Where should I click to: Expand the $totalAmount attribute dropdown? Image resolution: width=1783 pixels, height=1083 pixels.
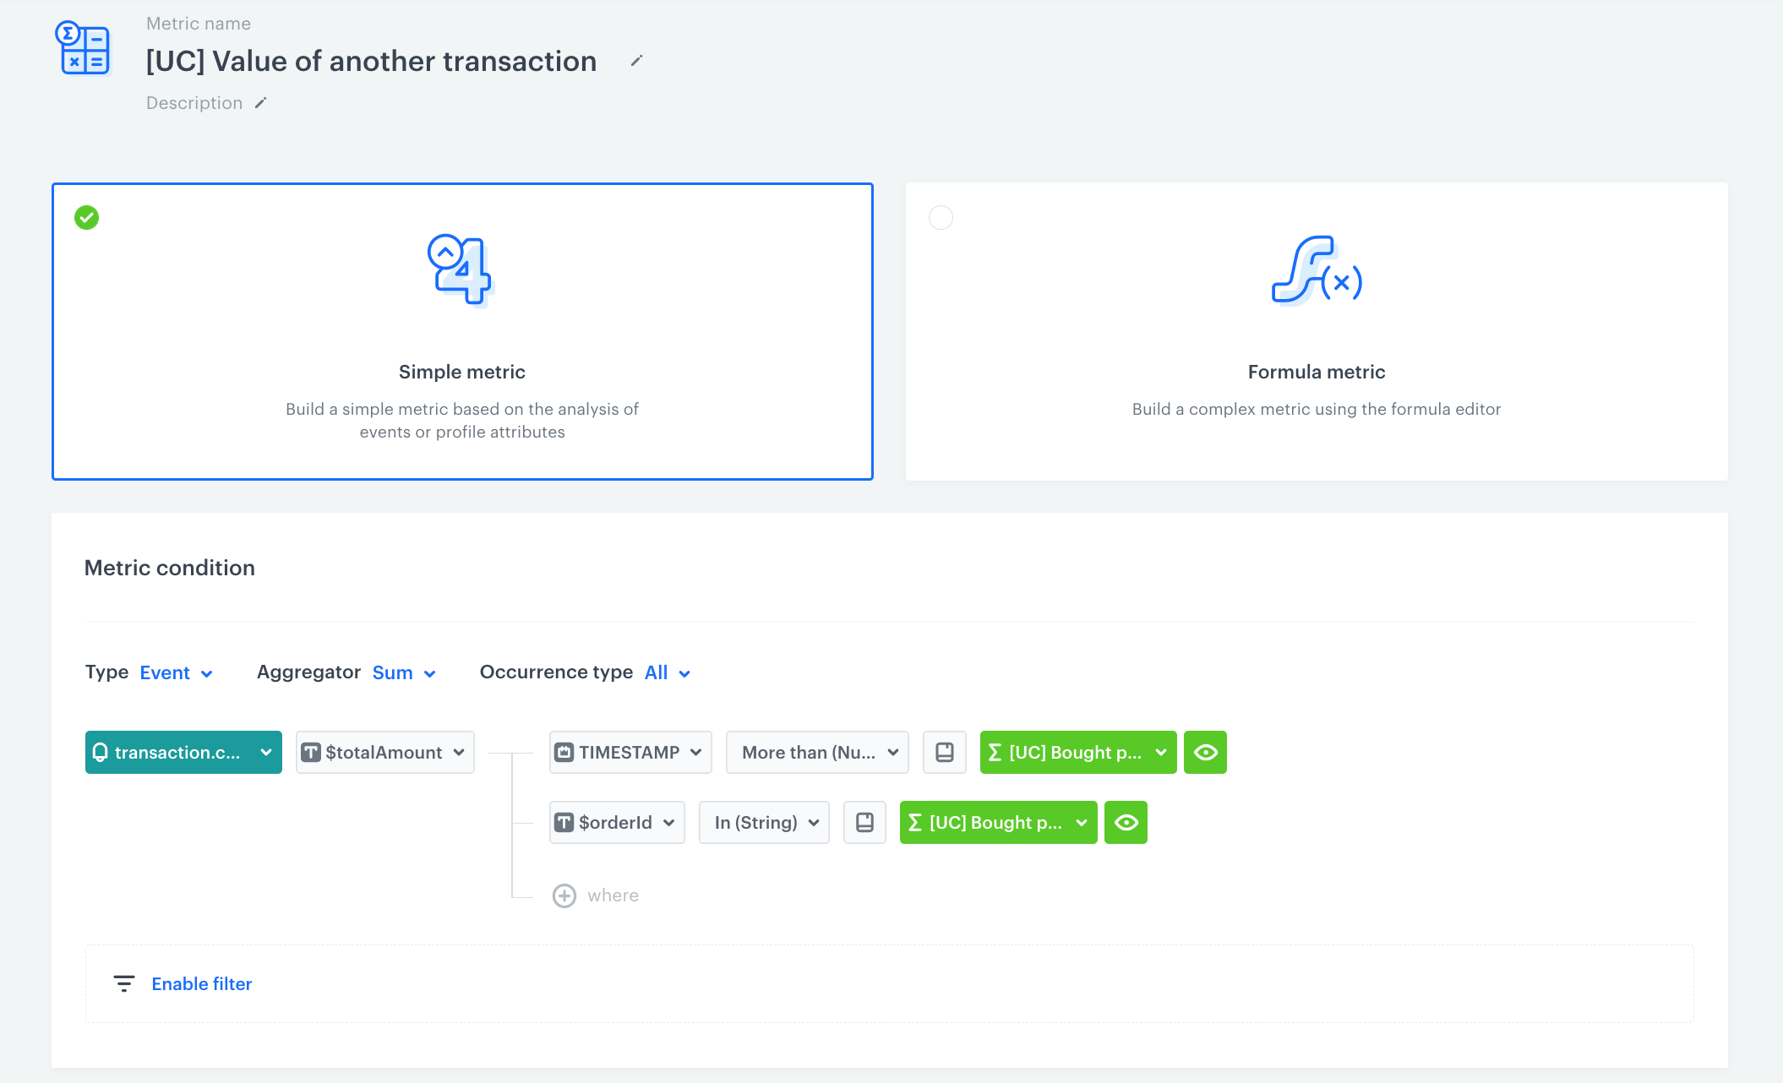[384, 752]
